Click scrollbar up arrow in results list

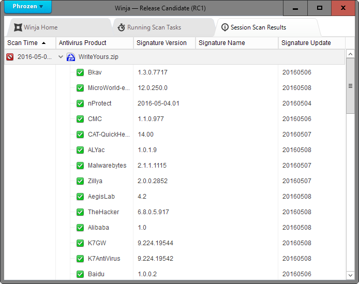(350, 54)
